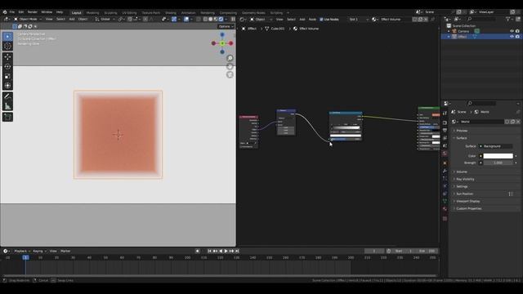Open the Object properties tab icon
Screen dimensions: 523x294
[445, 163]
